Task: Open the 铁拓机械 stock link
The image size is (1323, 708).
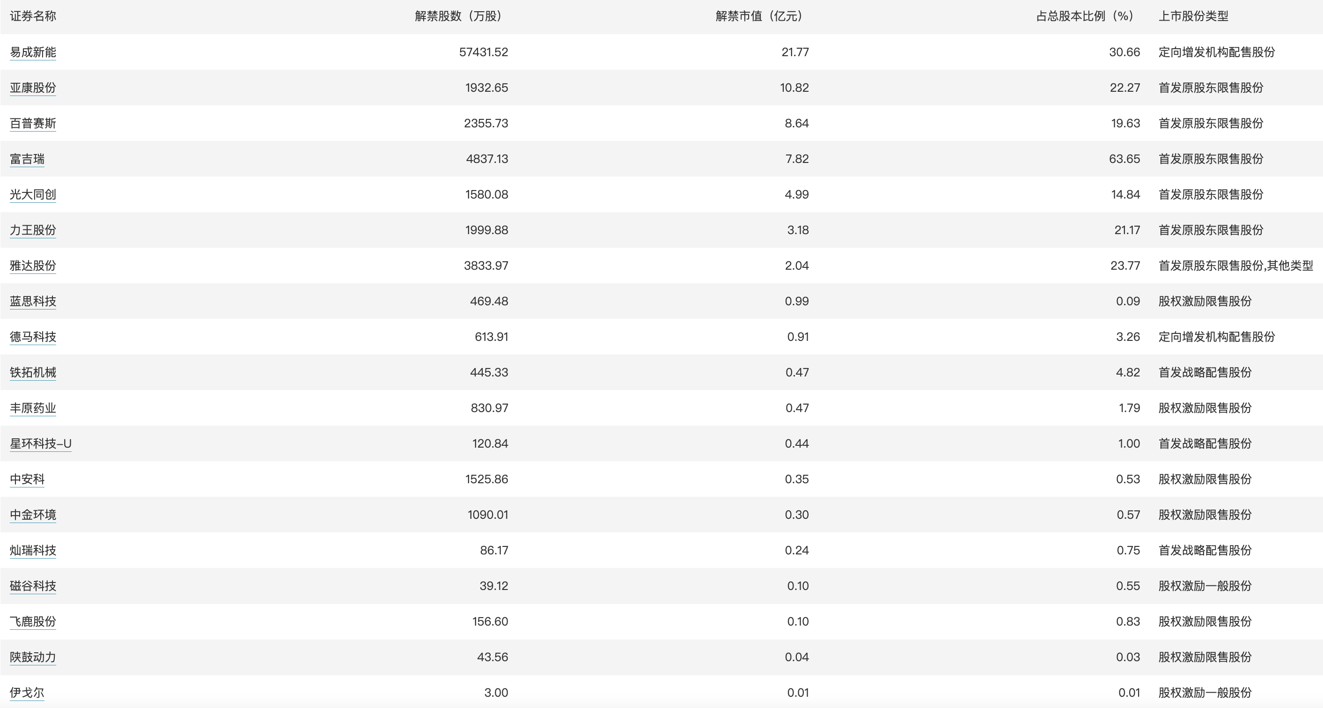Action: coord(33,373)
